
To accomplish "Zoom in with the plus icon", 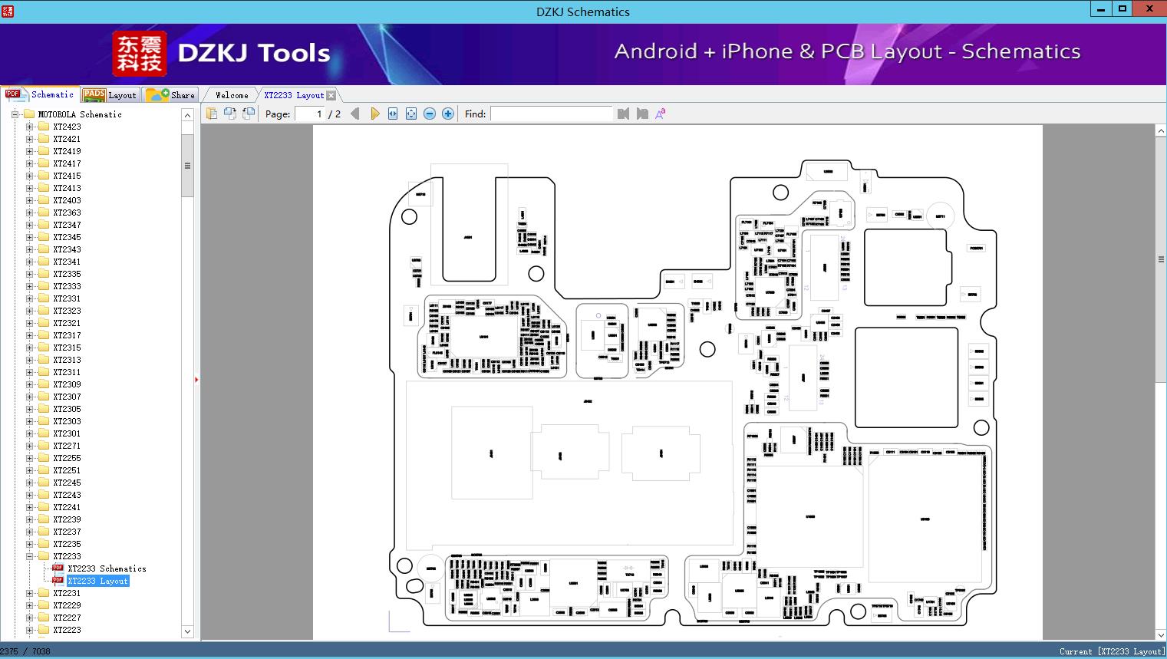I will click(448, 114).
